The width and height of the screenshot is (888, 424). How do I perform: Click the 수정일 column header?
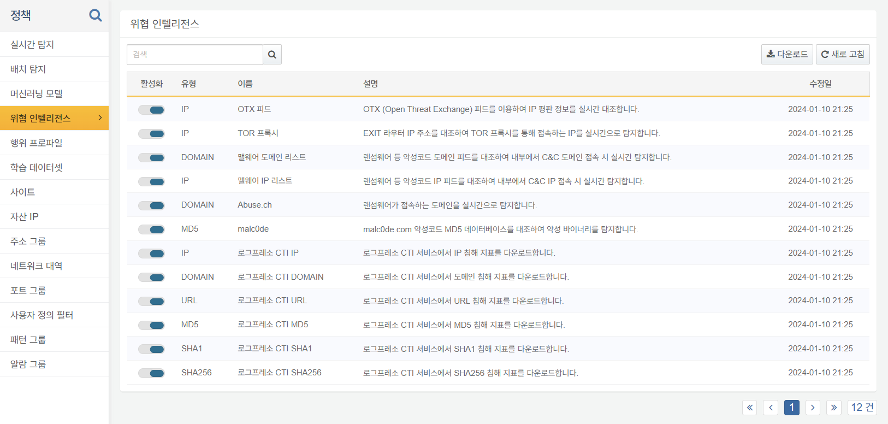[820, 84]
